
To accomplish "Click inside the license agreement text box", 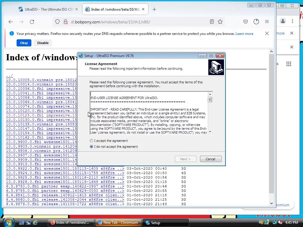I will pos(149,113).
